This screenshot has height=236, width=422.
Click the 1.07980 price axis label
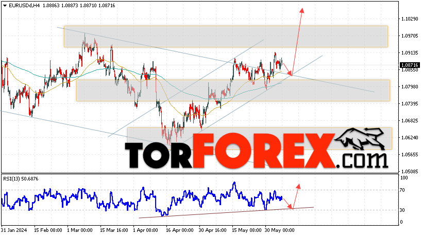click(x=410, y=86)
